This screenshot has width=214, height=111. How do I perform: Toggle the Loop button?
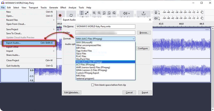click(71, 15)
